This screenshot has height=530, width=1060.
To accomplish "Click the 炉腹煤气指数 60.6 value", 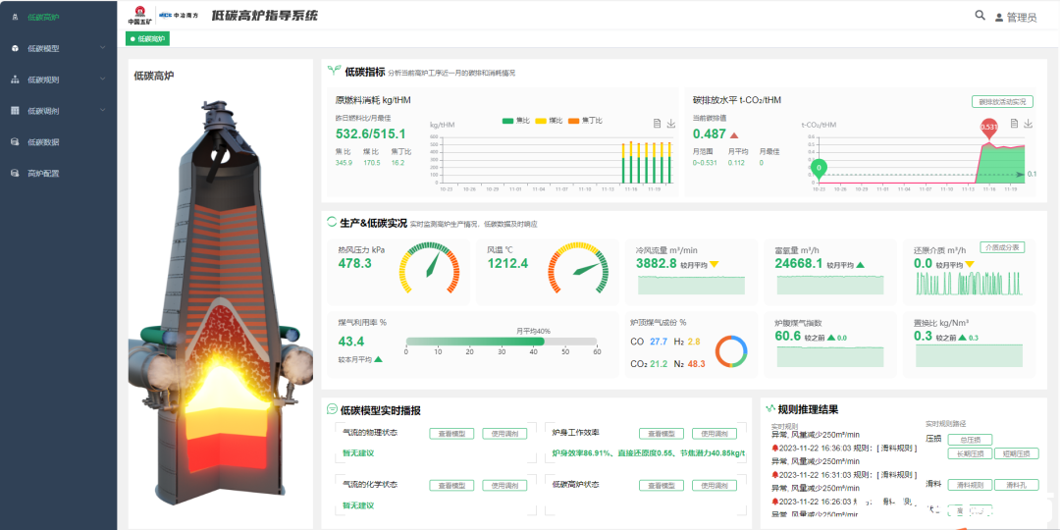I will [787, 336].
